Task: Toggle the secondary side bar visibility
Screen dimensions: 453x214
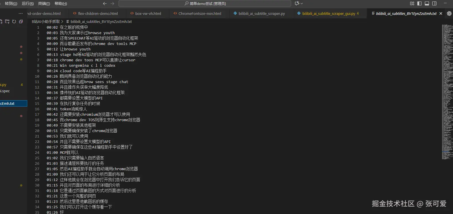Action: pos(434,3)
